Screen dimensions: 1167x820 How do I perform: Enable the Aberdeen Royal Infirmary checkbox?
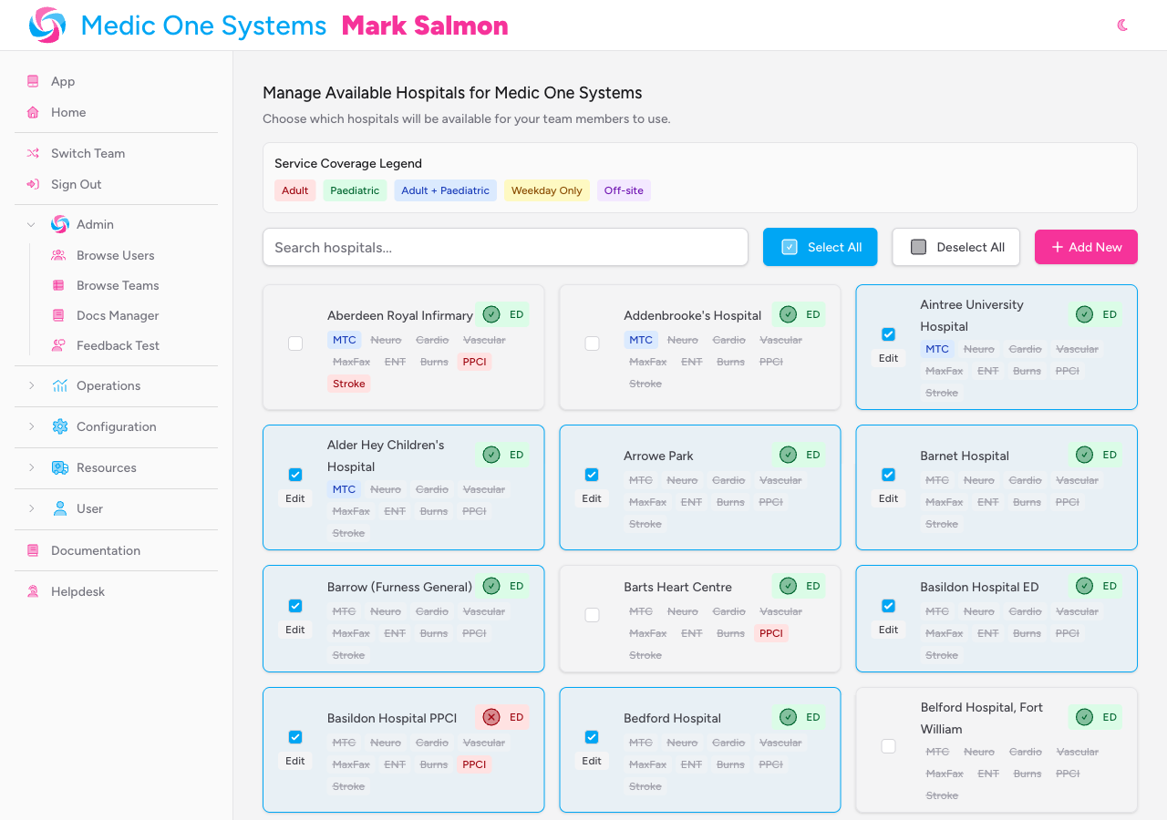click(294, 343)
